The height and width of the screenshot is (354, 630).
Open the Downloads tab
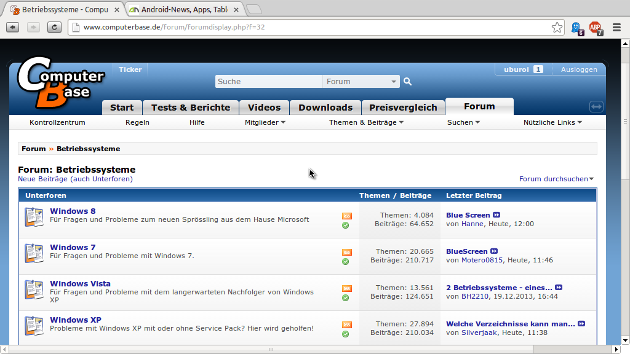coord(325,108)
